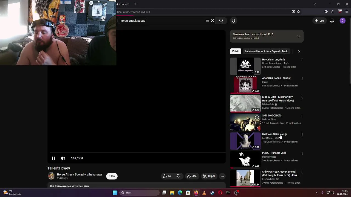This screenshot has width=351, height=197.
Task: Open VLC media player from the taskbar
Action: point(204,193)
